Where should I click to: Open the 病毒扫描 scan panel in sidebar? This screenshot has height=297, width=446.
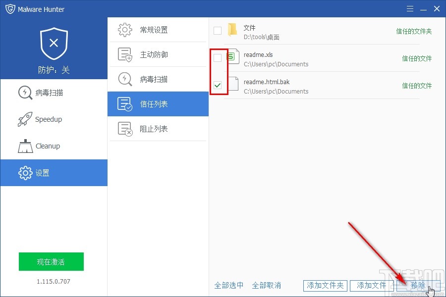coord(46,93)
